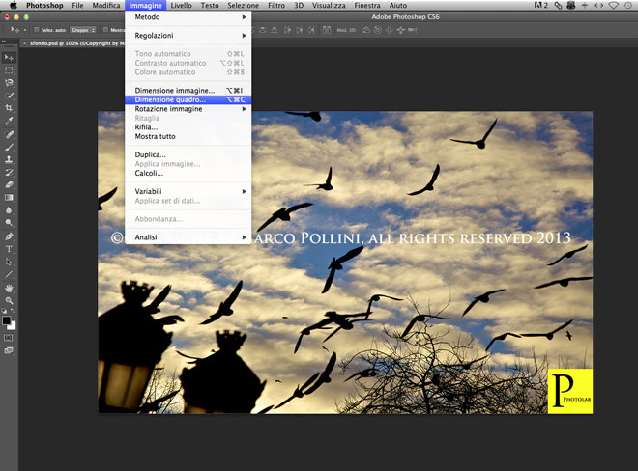Choose Mostra tutto from the menu
Viewport: 638px width, 471px height.
click(x=188, y=136)
